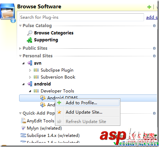159x147 pixels.
Task: Click the grayed Refresh Update Site icon
Action: click(59, 121)
